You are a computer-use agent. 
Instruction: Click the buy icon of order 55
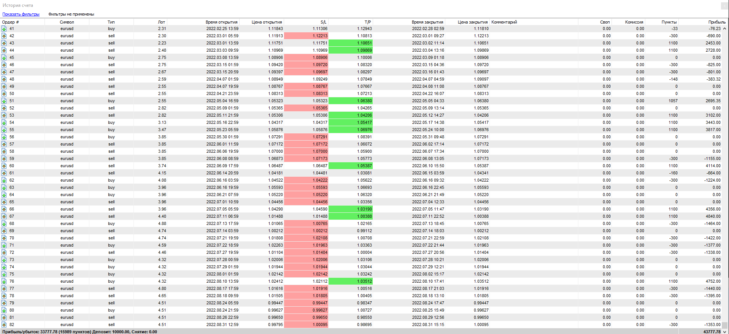(4, 130)
